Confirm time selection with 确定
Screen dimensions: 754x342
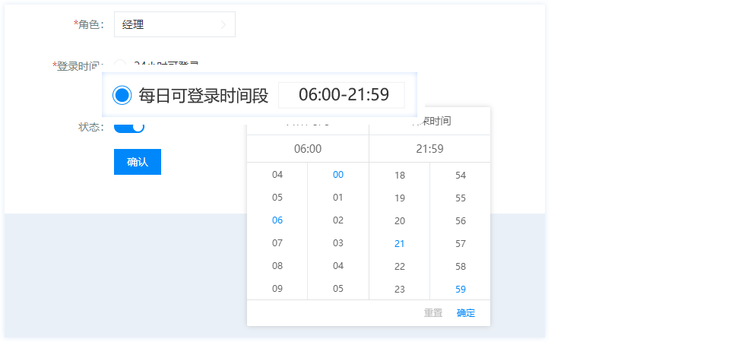click(x=466, y=313)
